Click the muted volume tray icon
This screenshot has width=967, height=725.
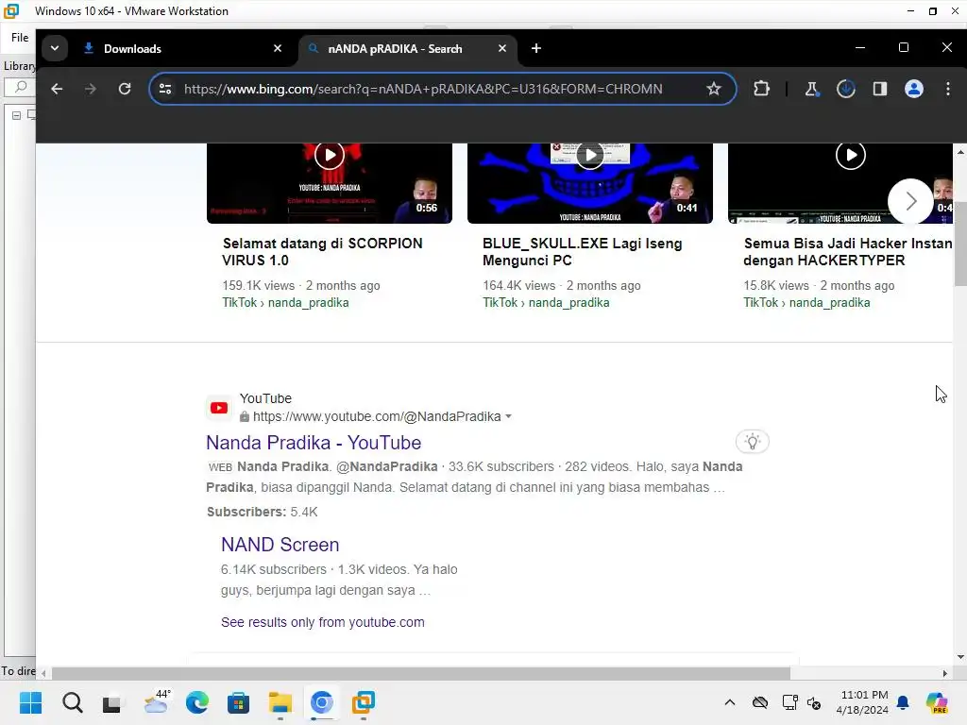tap(814, 702)
